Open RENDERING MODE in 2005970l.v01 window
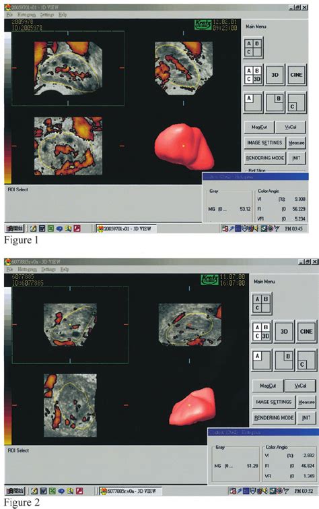The height and width of the screenshot is (509, 319). click(264, 158)
